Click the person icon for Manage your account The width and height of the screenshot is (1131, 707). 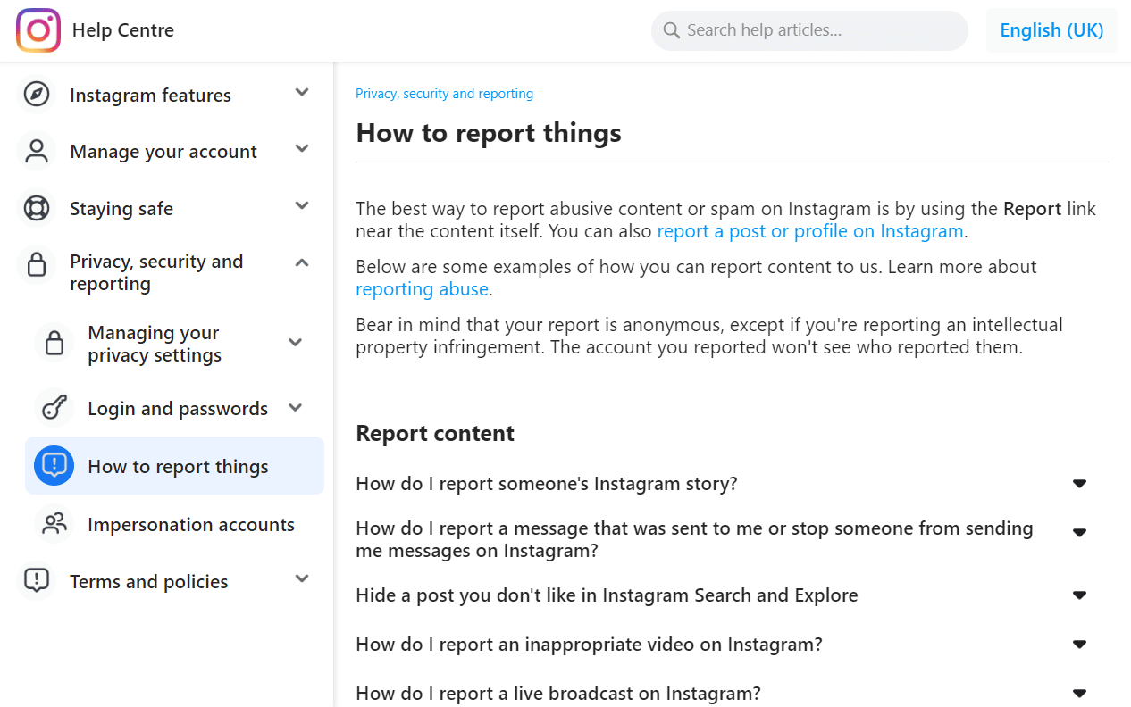pyautogui.click(x=37, y=152)
